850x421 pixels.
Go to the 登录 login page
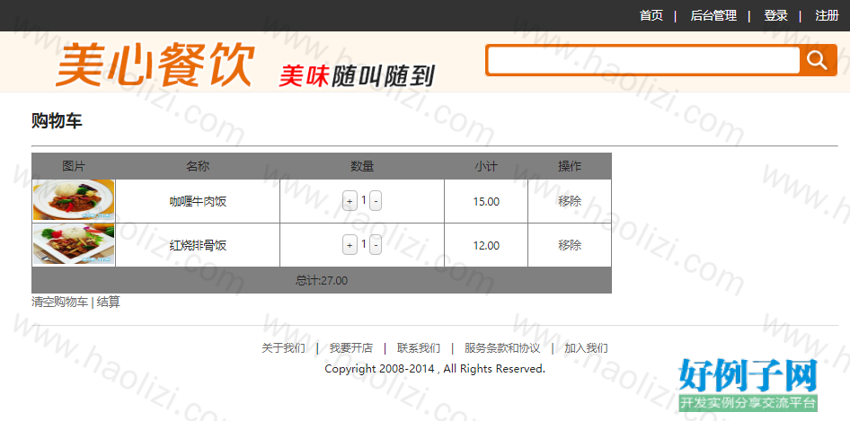coord(775,16)
